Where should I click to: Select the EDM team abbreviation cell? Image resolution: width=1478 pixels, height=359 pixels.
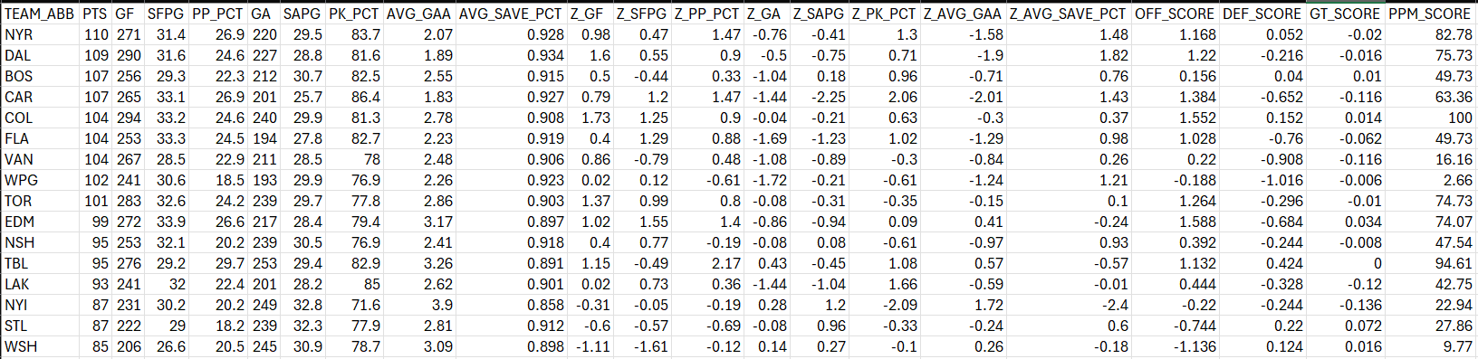coord(40,222)
